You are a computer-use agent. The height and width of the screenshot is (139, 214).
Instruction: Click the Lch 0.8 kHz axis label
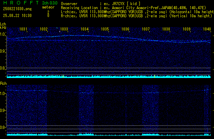pyautogui.click(x=3, y=68)
